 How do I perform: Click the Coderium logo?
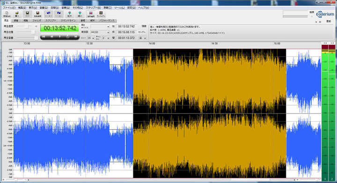325,14
